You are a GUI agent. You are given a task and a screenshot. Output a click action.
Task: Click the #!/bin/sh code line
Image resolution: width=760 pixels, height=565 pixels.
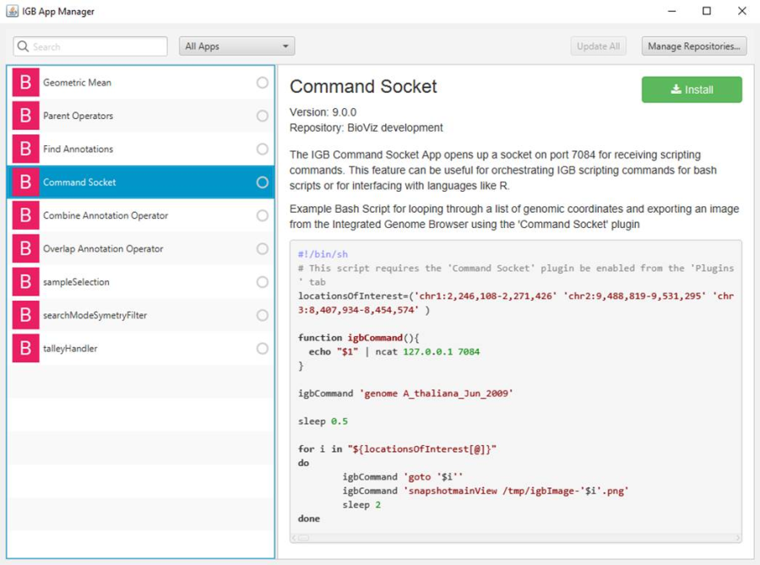[323, 254]
